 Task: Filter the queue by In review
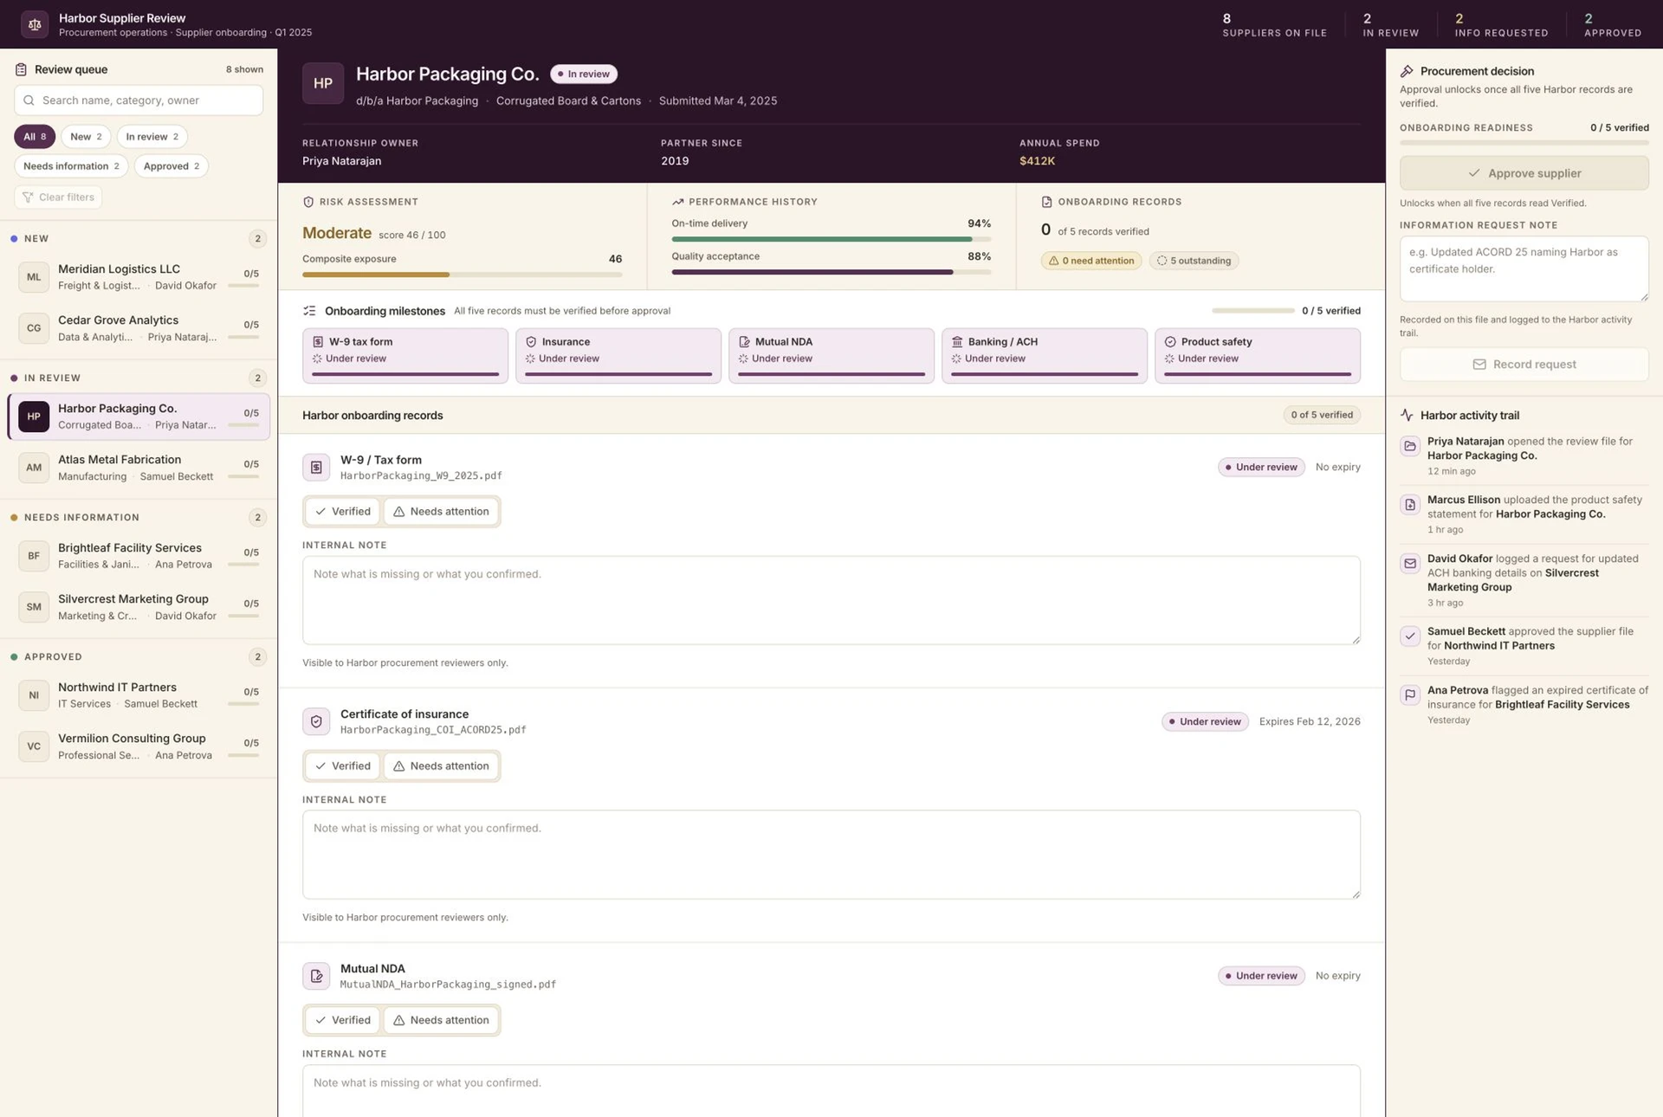coord(152,137)
